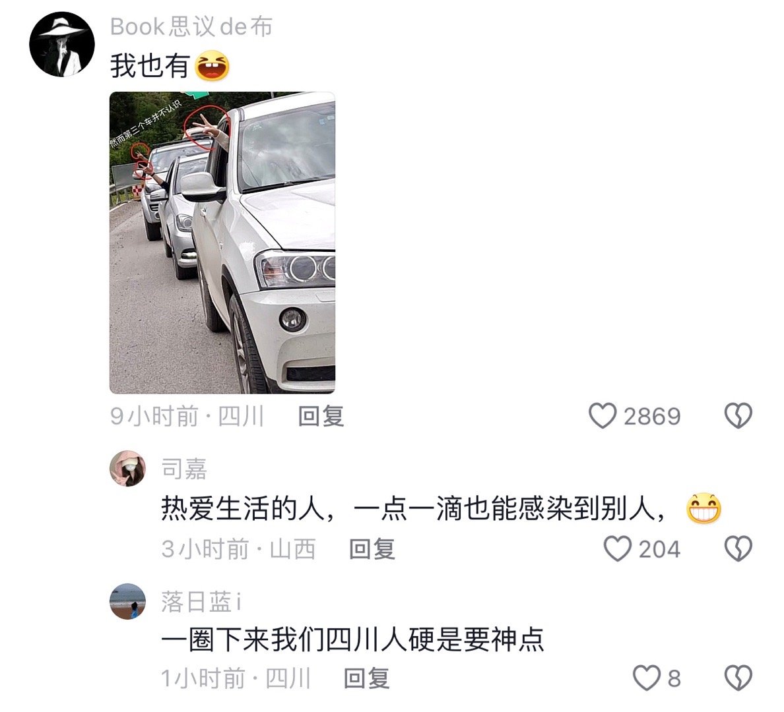The height and width of the screenshot is (712, 784).
Task: Dislike 司嘉's comment with broken heart icon
Action: click(738, 549)
